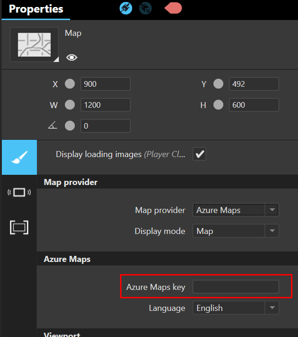Click the red tag label icon
Viewport: 298px width, 337px height.
pos(173,8)
